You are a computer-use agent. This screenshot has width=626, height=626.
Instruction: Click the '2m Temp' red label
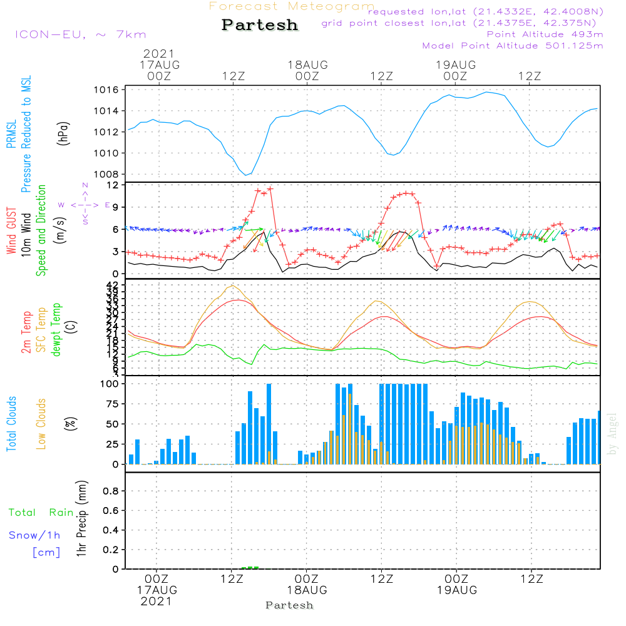(26, 332)
